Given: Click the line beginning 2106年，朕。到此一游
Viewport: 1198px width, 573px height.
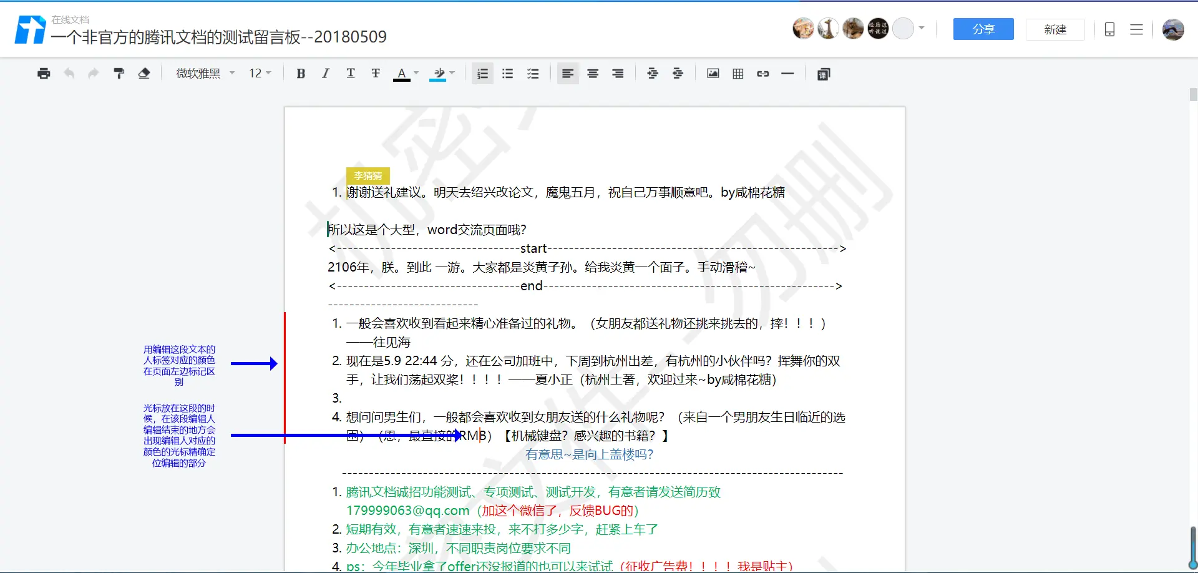Looking at the screenshot, I should (x=542, y=267).
